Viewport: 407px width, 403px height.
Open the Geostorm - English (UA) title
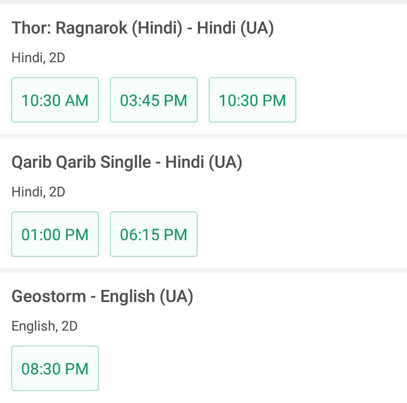tap(103, 296)
